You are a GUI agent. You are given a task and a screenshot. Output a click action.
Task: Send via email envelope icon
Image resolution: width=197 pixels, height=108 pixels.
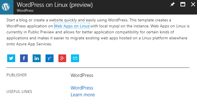[75, 58]
